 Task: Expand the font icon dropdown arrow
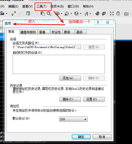tap(90, 14)
